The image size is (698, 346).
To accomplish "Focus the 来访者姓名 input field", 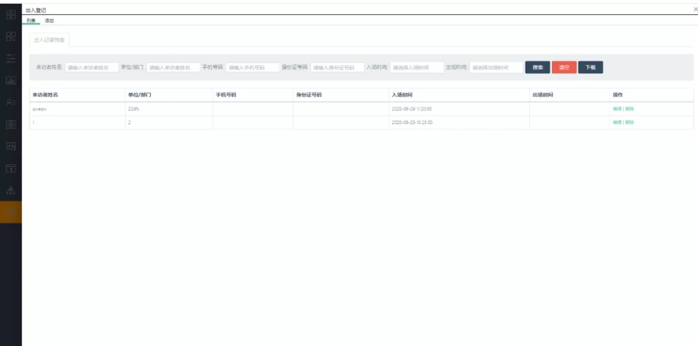I will pyautogui.click(x=92, y=67).
